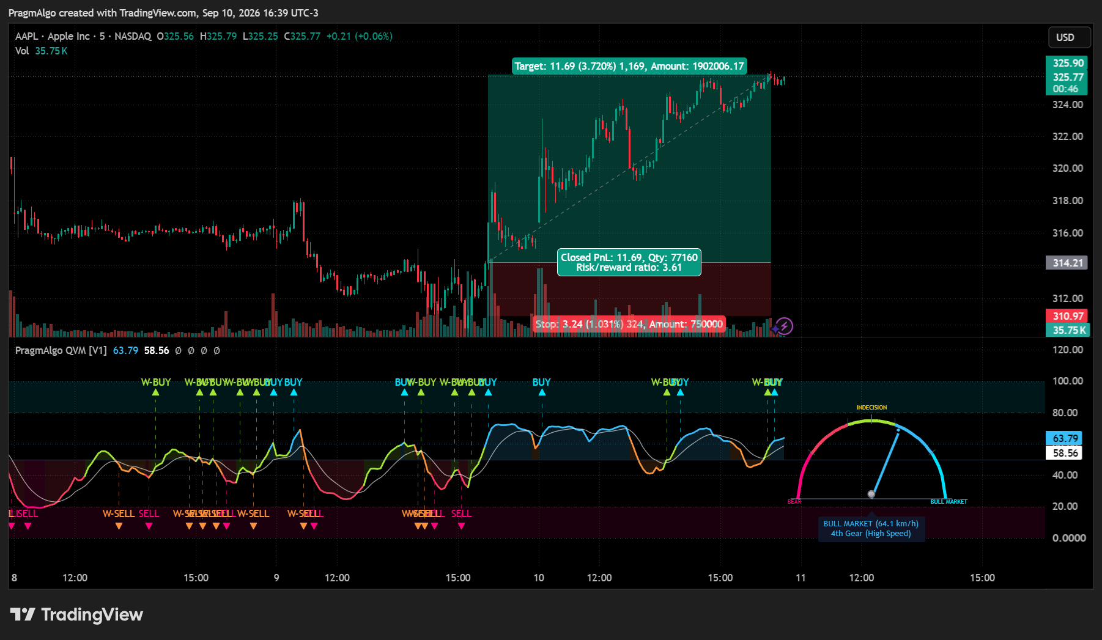
Task: Click date label 10 on the time axis
Action: point(539,578)
